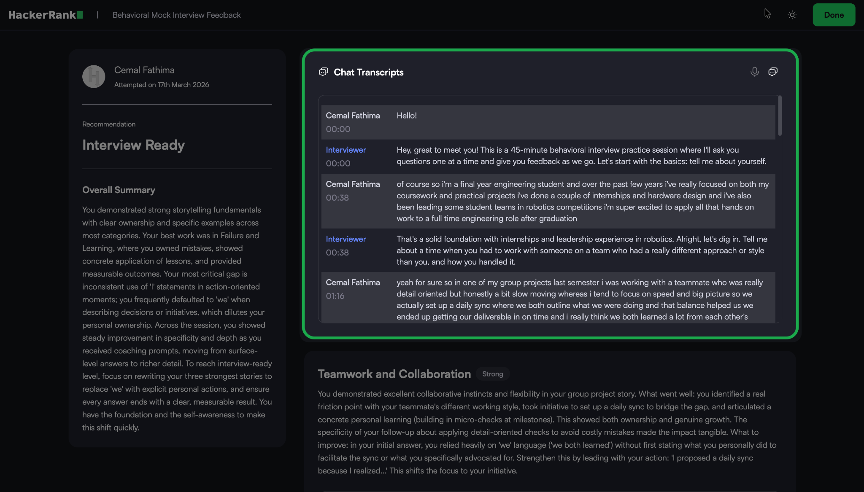Click the first Interviewer label in transcript
864x492 pixels.
click(346, 150)
